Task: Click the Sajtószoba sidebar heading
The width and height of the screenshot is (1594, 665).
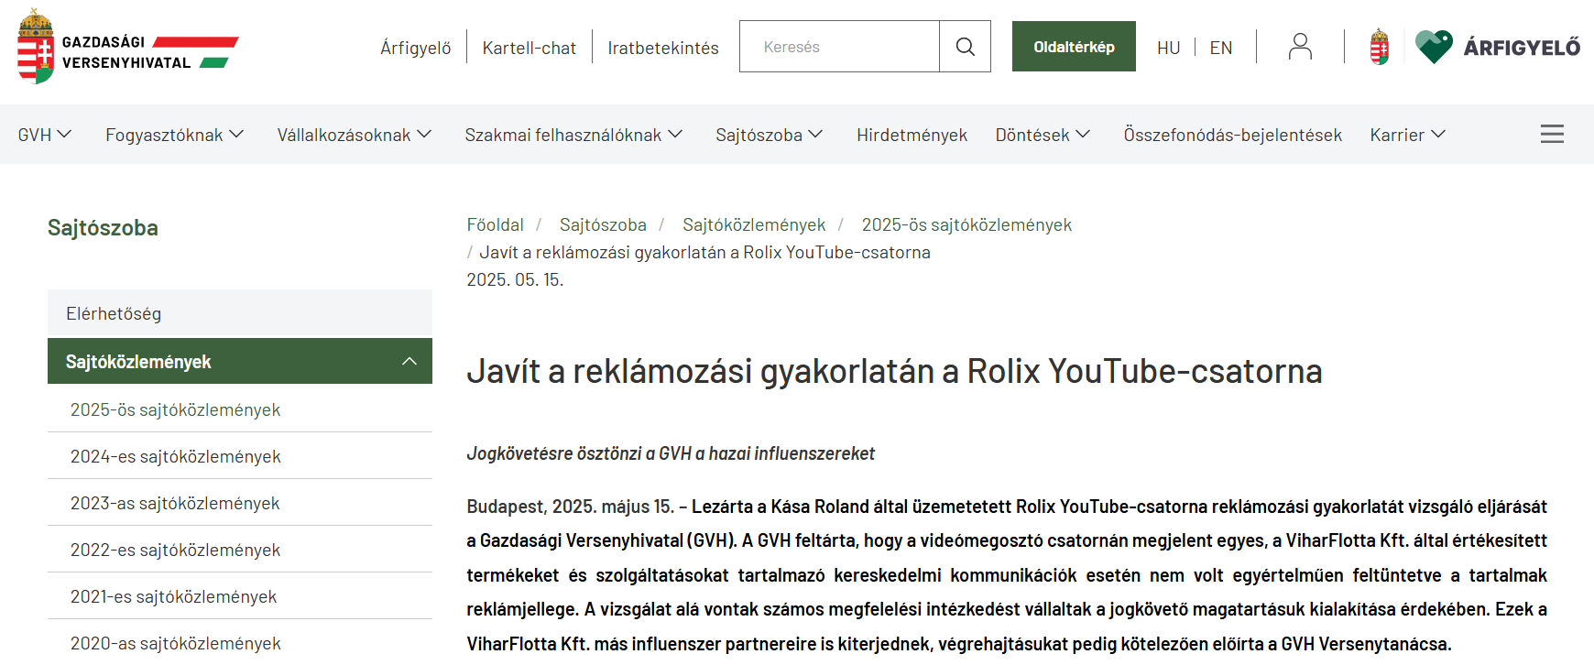Action: pyautogui.click(x=103, y=227)
